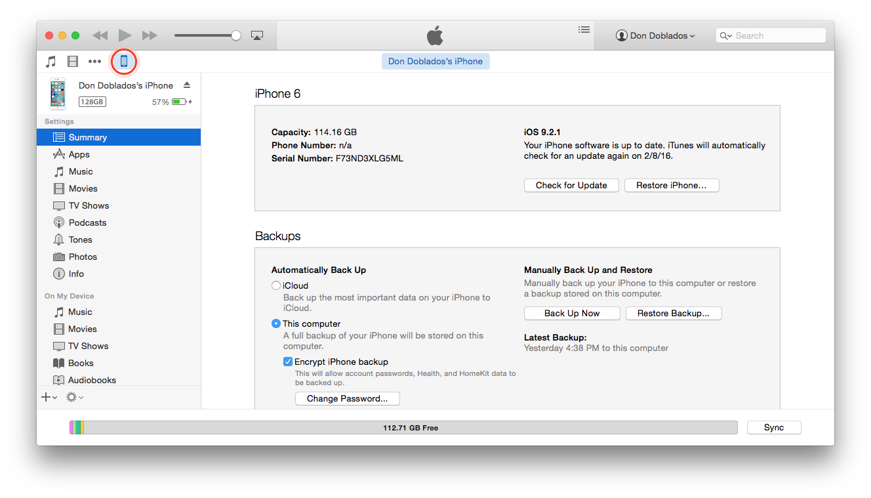Skip to previous track
The width and height of the screenshot is (871, 498).
point(100,35)
